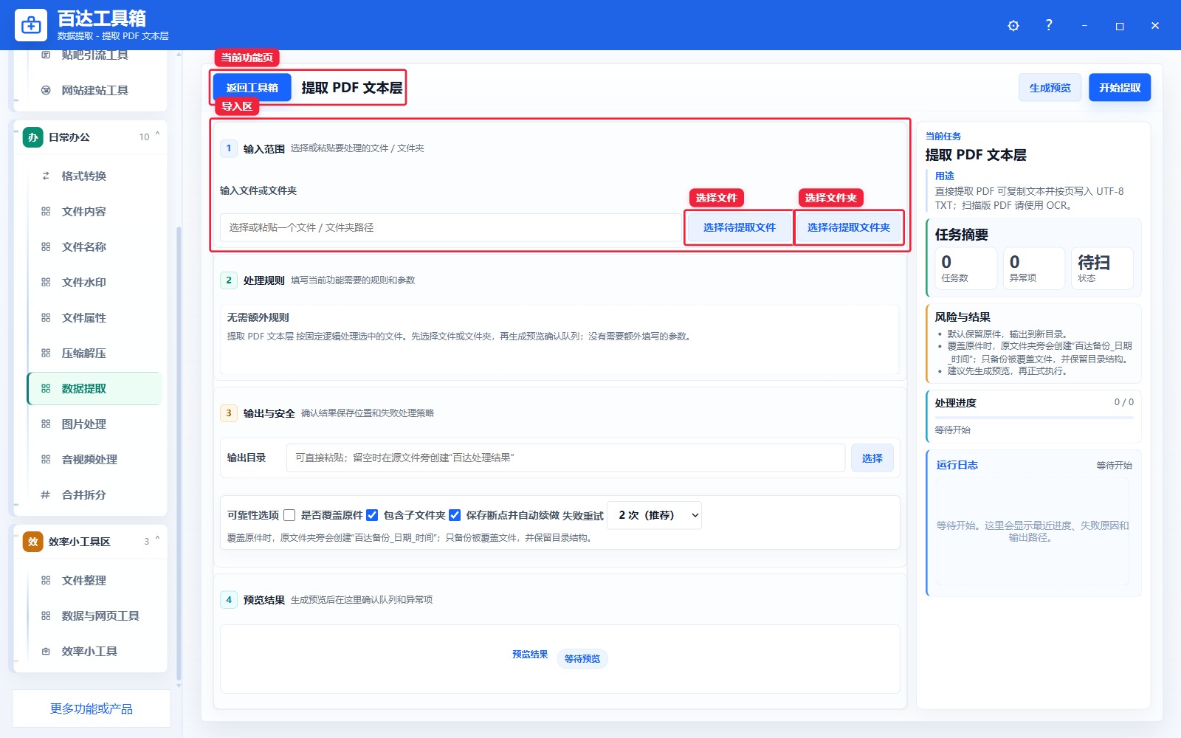Click the grid icon beside 文件水印

46,282
